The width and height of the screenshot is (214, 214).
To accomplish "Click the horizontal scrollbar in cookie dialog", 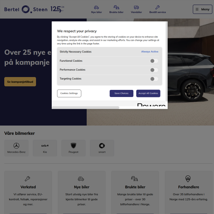I will (86, 107).
